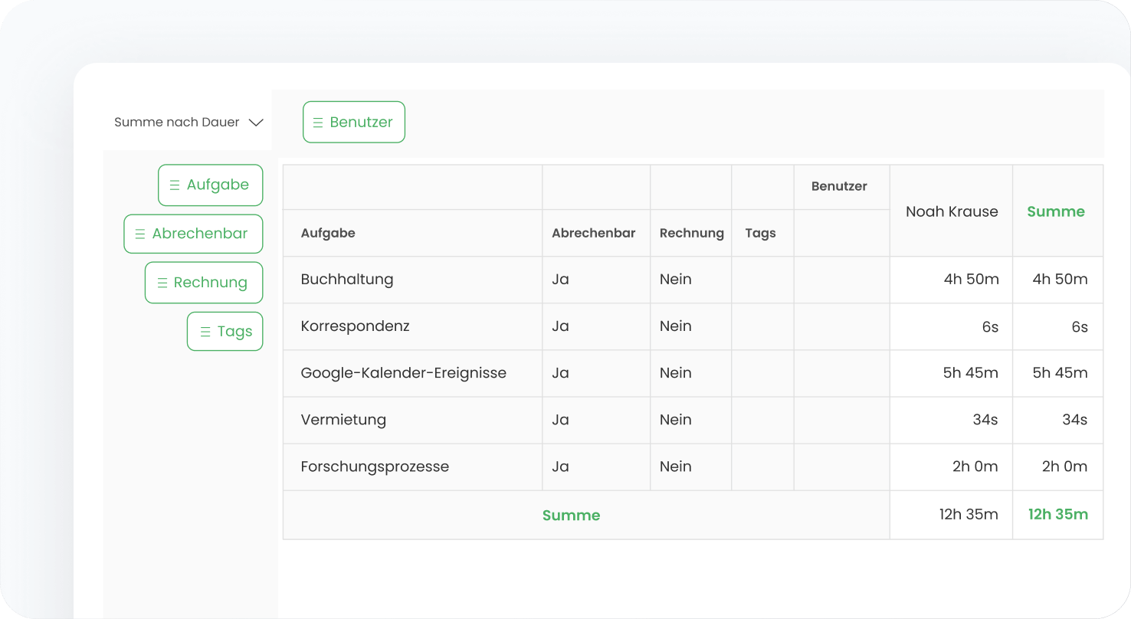Click the Vermietung task cell
The height and width of the screenshot is (619, 1131).
pyautogui.click(x=343, y=420)
